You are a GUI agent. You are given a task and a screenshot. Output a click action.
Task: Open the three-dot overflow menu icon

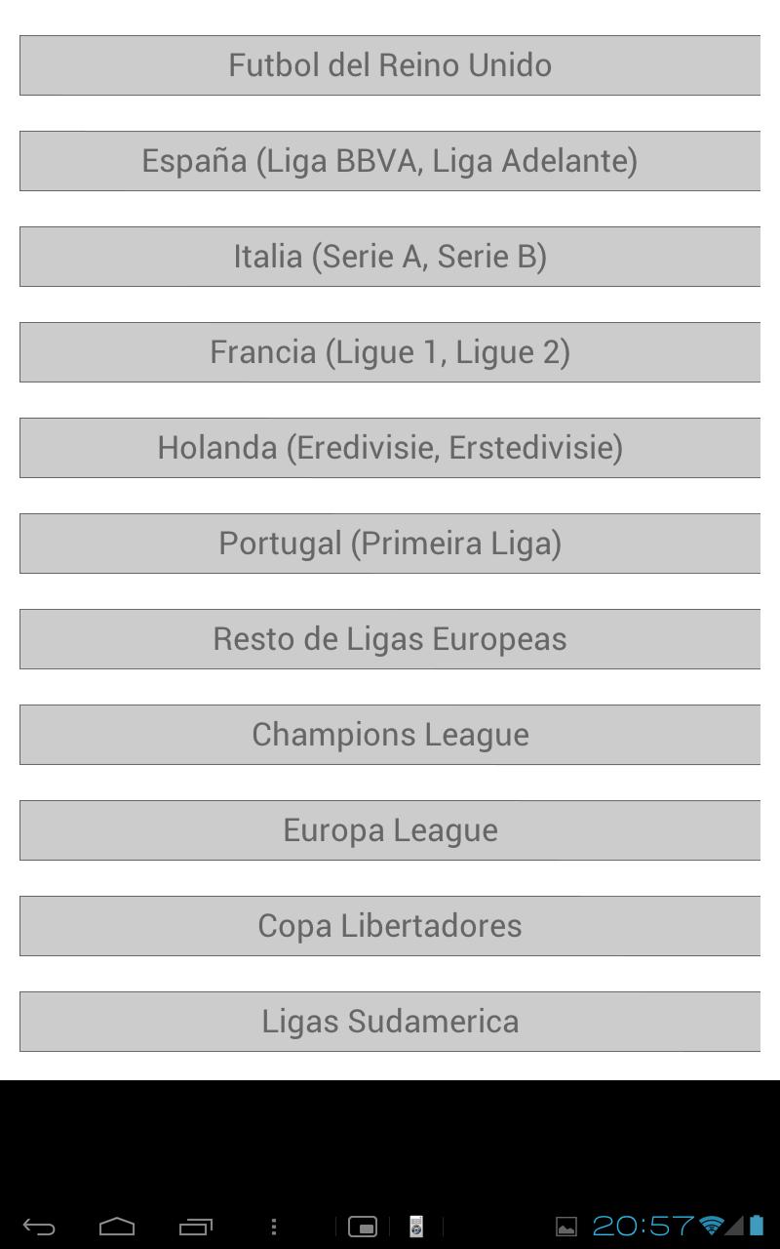(x=274, y=1226)
